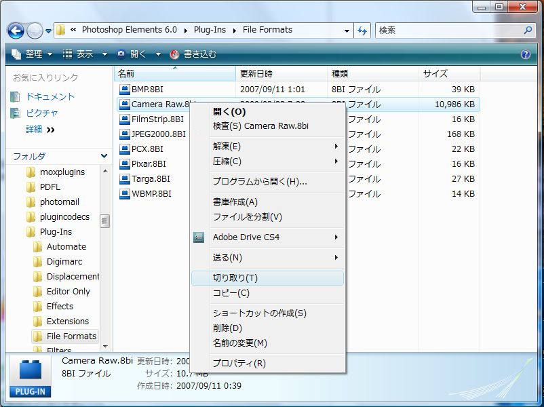Select PCX.8BI file icon
Screen dimensions: 544x407
(x=124, y=149)
